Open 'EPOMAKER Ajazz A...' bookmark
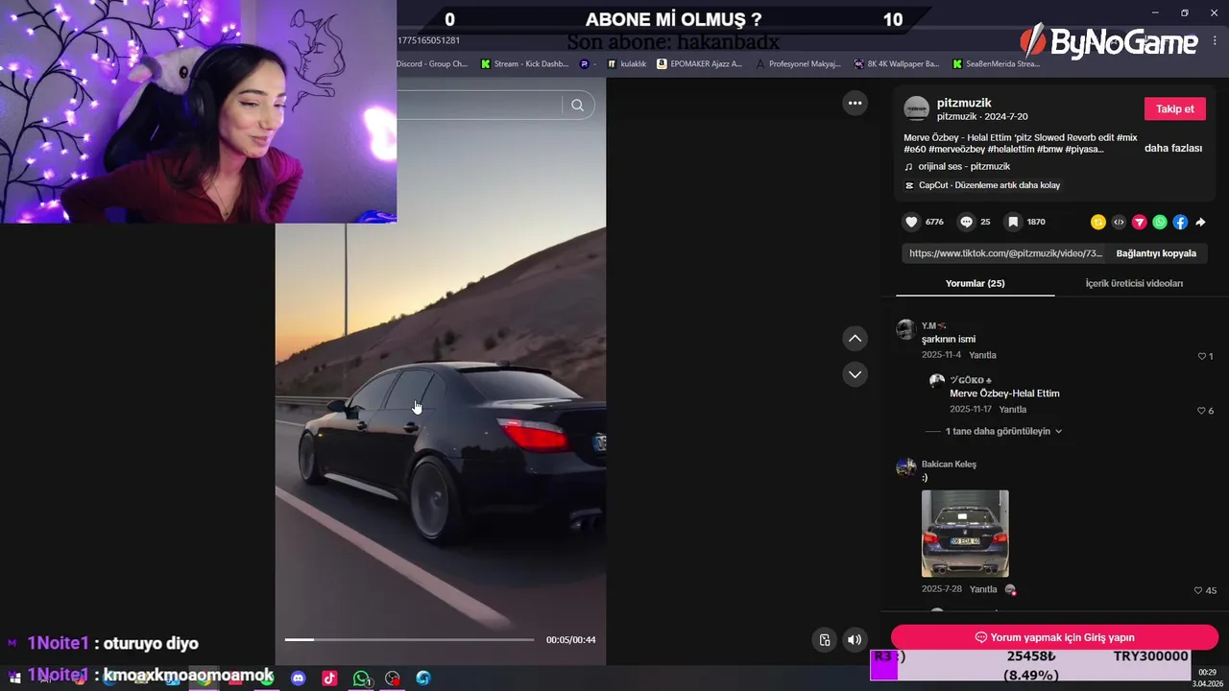This screenshot has width=1229, height=691. click(x=699, y=64)
